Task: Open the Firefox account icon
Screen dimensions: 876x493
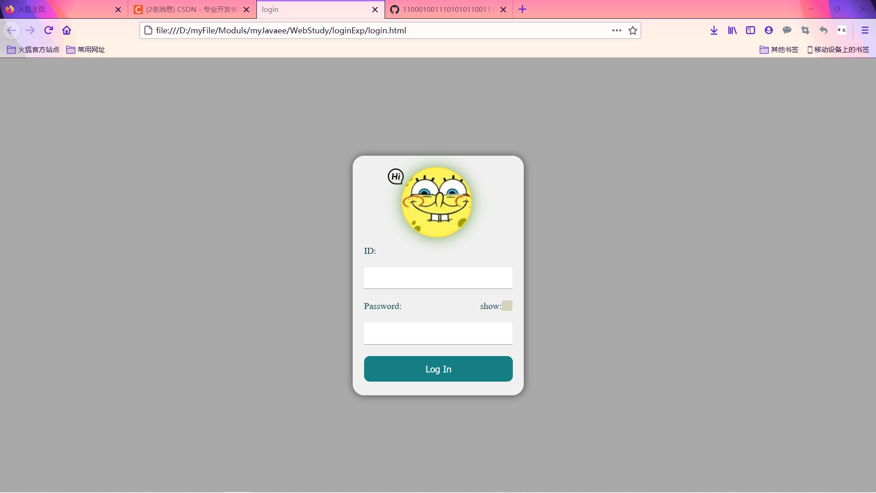Action: click(769, 31)
